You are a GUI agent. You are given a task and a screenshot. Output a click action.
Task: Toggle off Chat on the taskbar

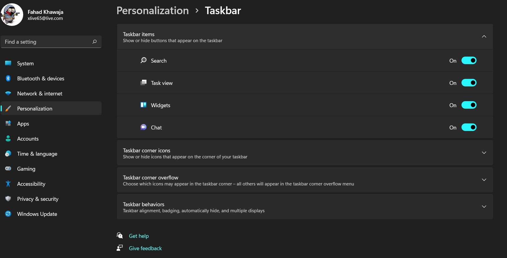(469, 127)
